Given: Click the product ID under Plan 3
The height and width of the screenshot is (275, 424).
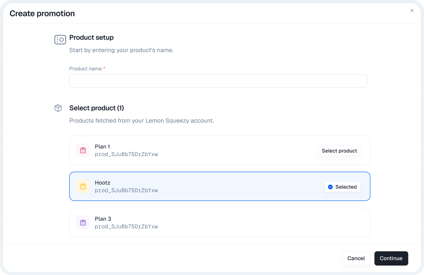Looking at the screenshot, I should click(126, 227).
